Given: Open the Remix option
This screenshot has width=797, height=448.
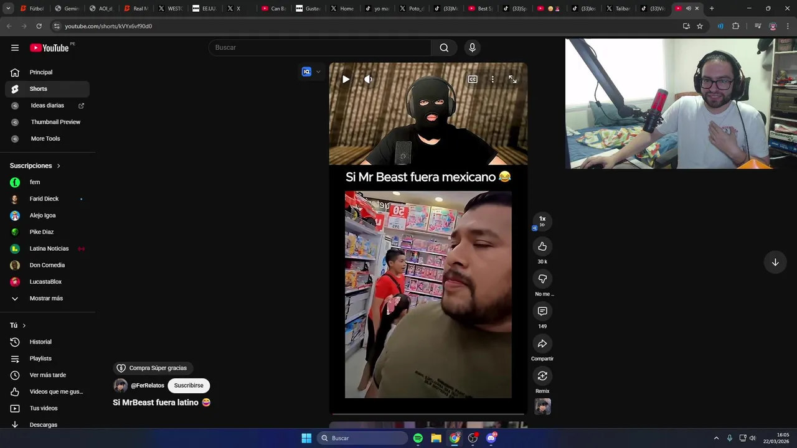Looking at the screenshot, I should 542,376.
